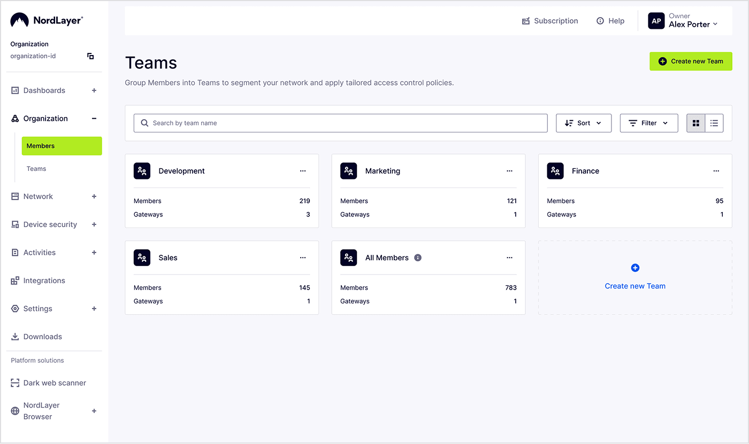Image resolution: width=749 pixels, height=444 pixels.
Task: Click the Finance team name
Action: 585,171
